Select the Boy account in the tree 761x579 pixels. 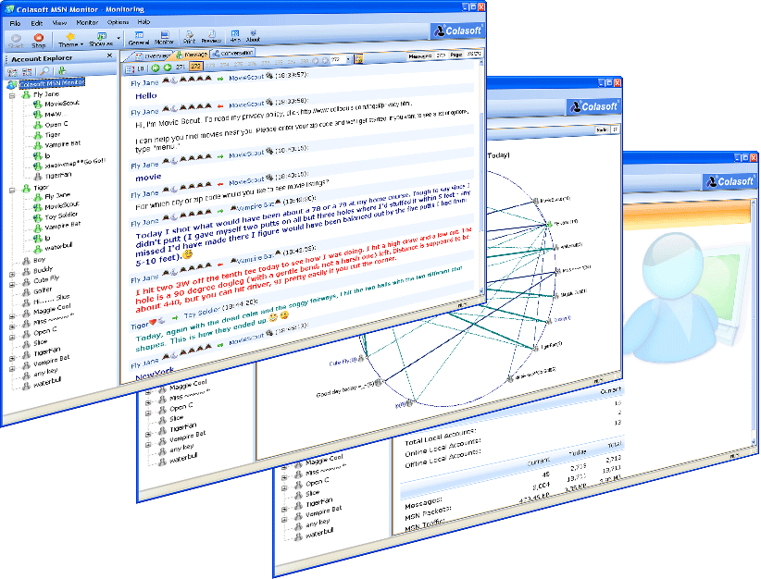tap(39, 260)
